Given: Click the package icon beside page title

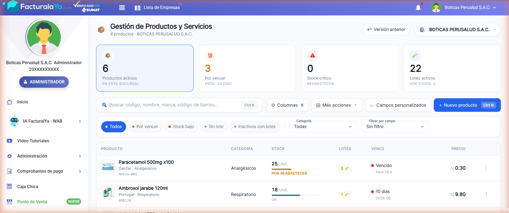Looking at the screenshot, I should tap(101, 30).
